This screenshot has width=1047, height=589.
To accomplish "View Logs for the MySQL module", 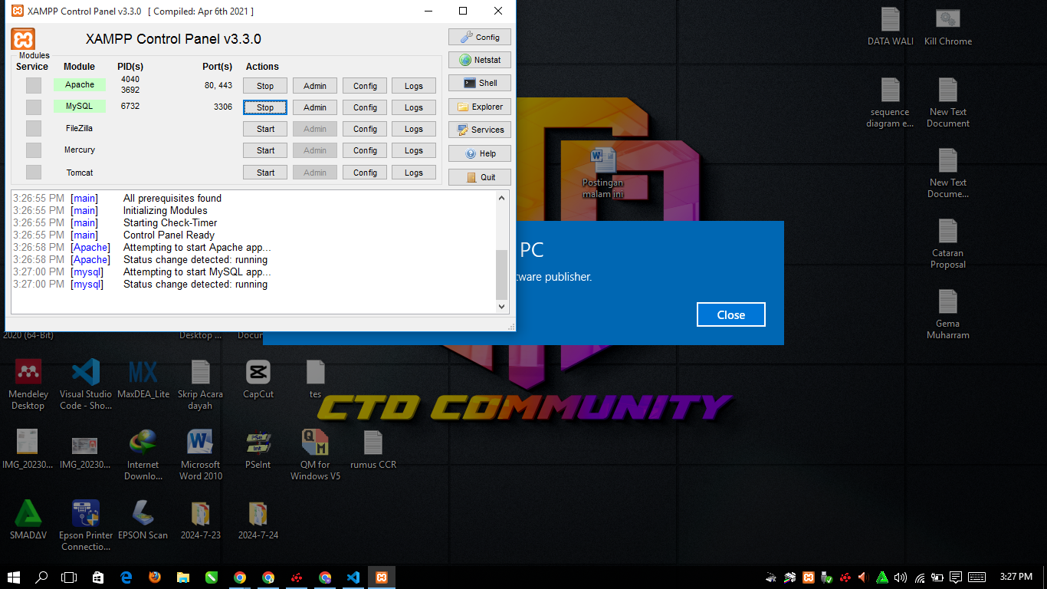I will (x=414, y=107).
